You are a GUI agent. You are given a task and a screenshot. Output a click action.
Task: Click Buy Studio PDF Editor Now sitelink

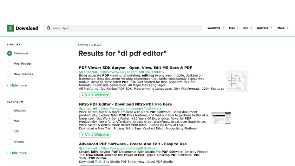point(124,162)
